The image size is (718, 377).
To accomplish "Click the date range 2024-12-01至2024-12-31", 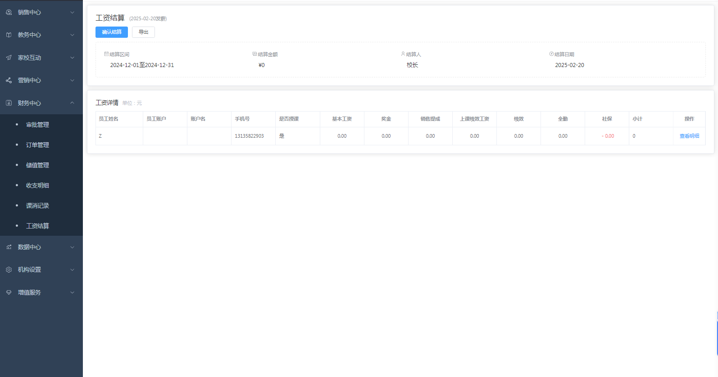I will click(142, 65).
